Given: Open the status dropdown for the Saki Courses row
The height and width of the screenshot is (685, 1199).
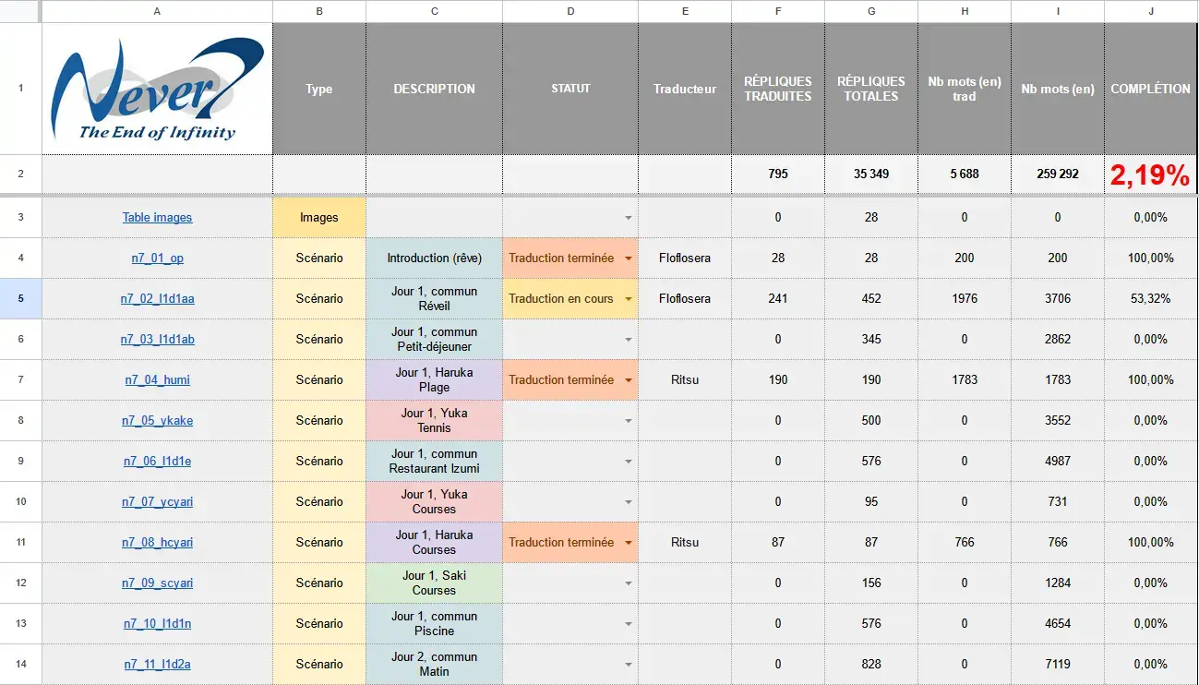Looking at the screenshot, I should coord(629,583).
